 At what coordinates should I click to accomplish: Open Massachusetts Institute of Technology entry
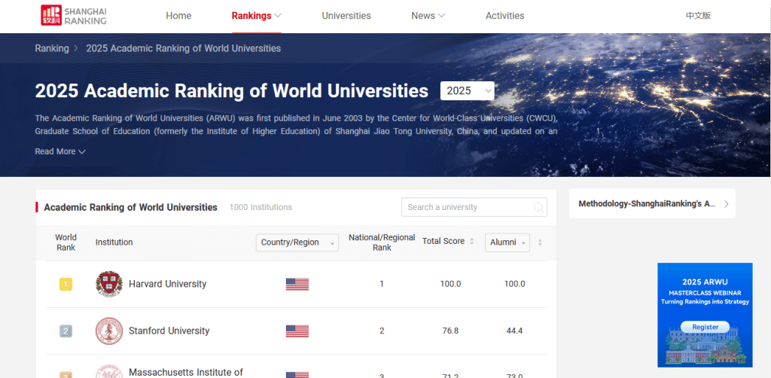[x=186, y=373]
